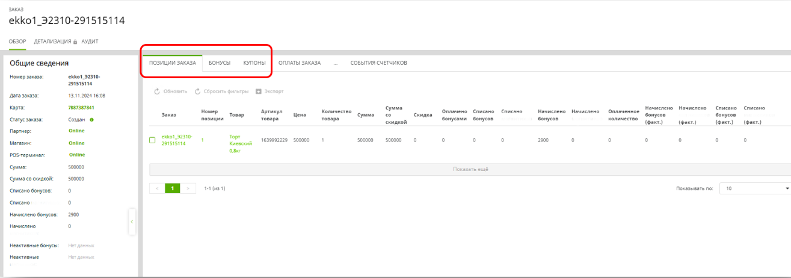Open the Торт Киевский 0,8кг product link

point(241,144)
